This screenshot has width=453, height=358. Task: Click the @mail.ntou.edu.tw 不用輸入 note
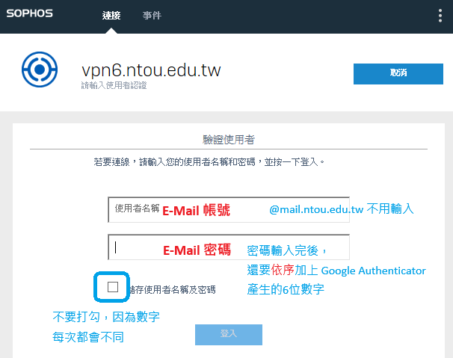click(341, 210)
